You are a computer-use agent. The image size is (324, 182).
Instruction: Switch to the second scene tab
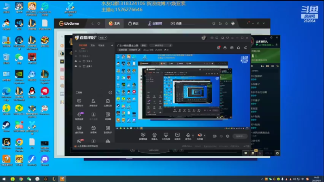click(93, 45)
